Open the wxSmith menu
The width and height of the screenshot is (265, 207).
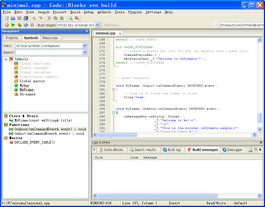pos(104,12)
